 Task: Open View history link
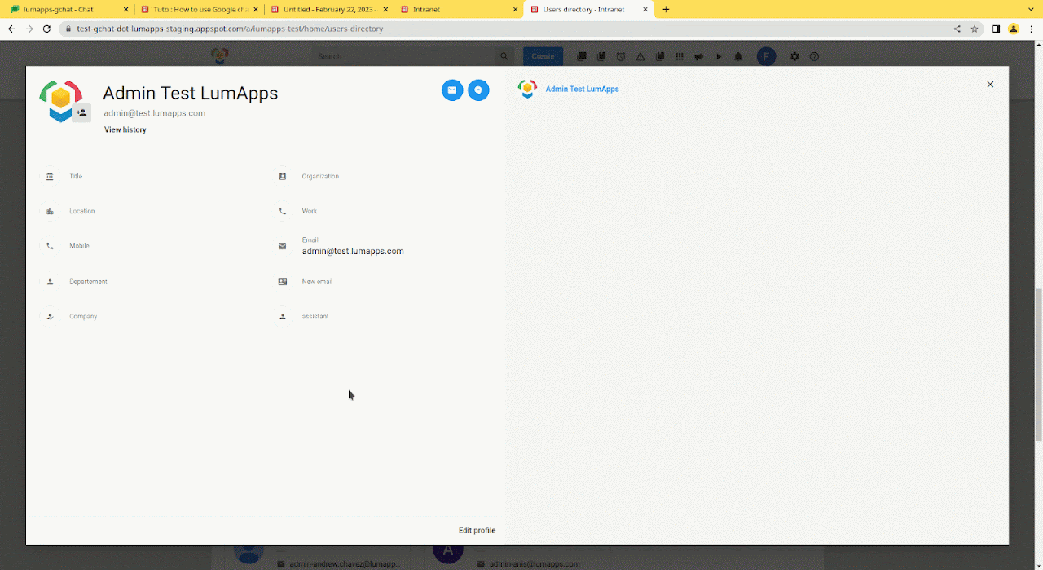pos(125,129)
